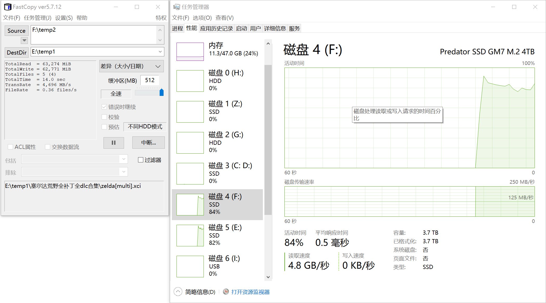Screen dimensions: 546x303
Task: Click the Source history dropdown arrow button
Action: point(24,40)
